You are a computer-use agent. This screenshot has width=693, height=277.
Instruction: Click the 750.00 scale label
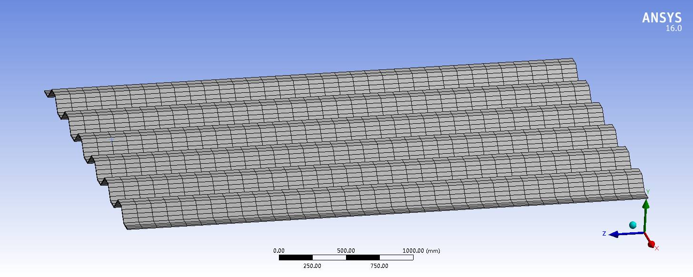coord(379,266)
